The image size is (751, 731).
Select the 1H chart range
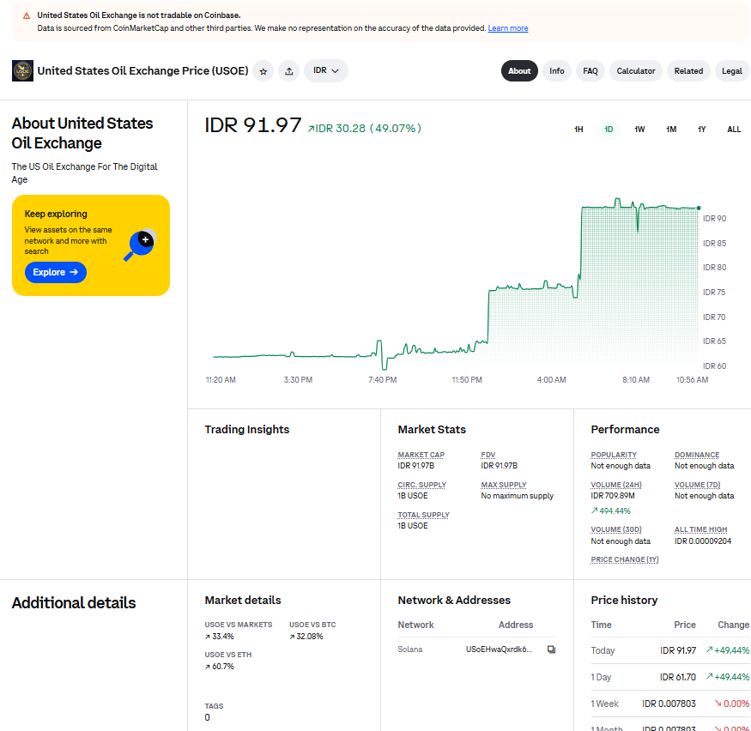point(578,130)
